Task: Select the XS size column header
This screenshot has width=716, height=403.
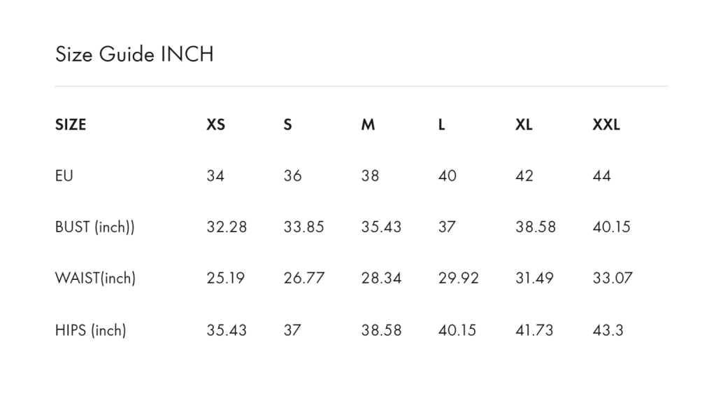Action: 215,125
